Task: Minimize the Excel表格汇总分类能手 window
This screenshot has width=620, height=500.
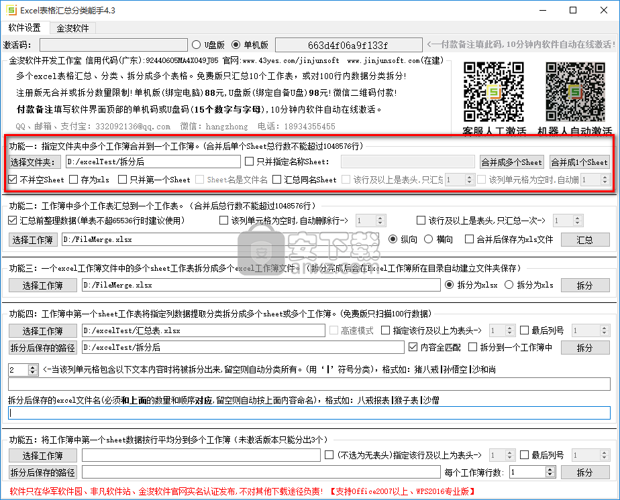Action: click(542, 10)
